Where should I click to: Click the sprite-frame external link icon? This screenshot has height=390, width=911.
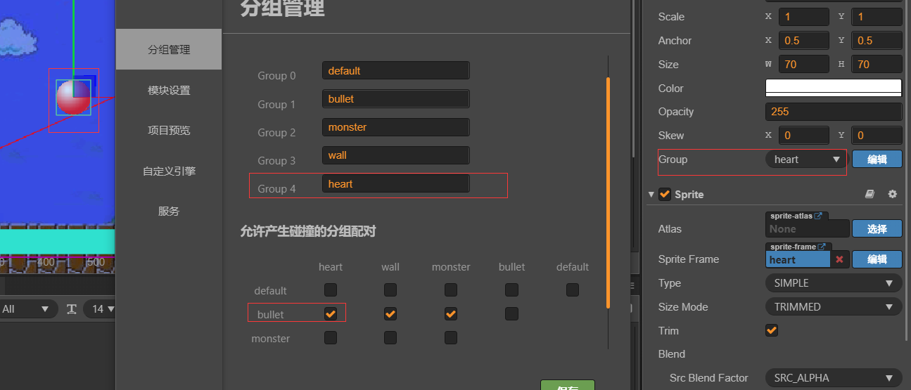point(822,247)
